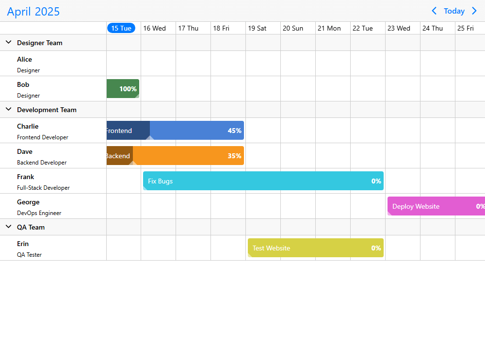Click the QA Team group label
The height and width of the screenshot is (364, 485).
click(x=31, y=227)
